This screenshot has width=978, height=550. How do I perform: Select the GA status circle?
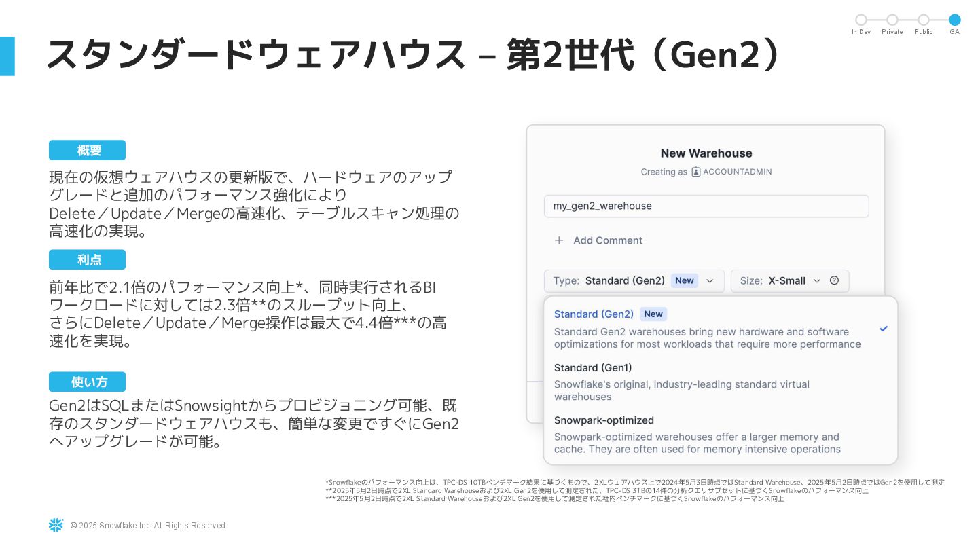(954, 20)
